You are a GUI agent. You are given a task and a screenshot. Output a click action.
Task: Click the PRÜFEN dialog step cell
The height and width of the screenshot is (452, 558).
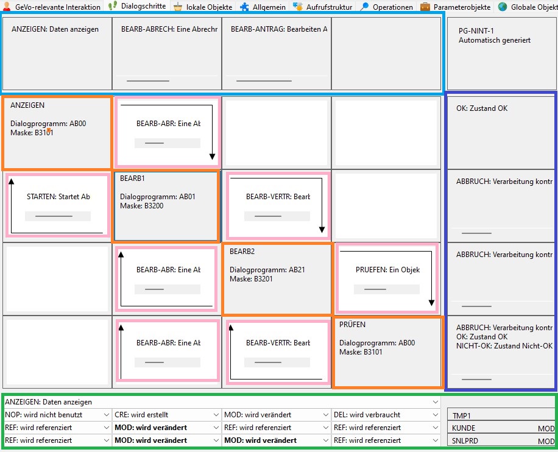[387, 351]
